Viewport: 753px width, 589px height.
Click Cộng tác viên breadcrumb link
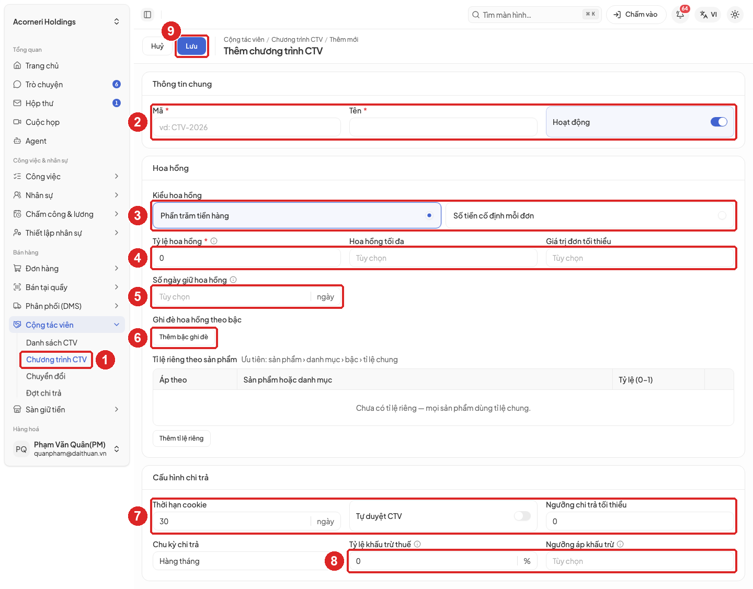click(244, 39)
